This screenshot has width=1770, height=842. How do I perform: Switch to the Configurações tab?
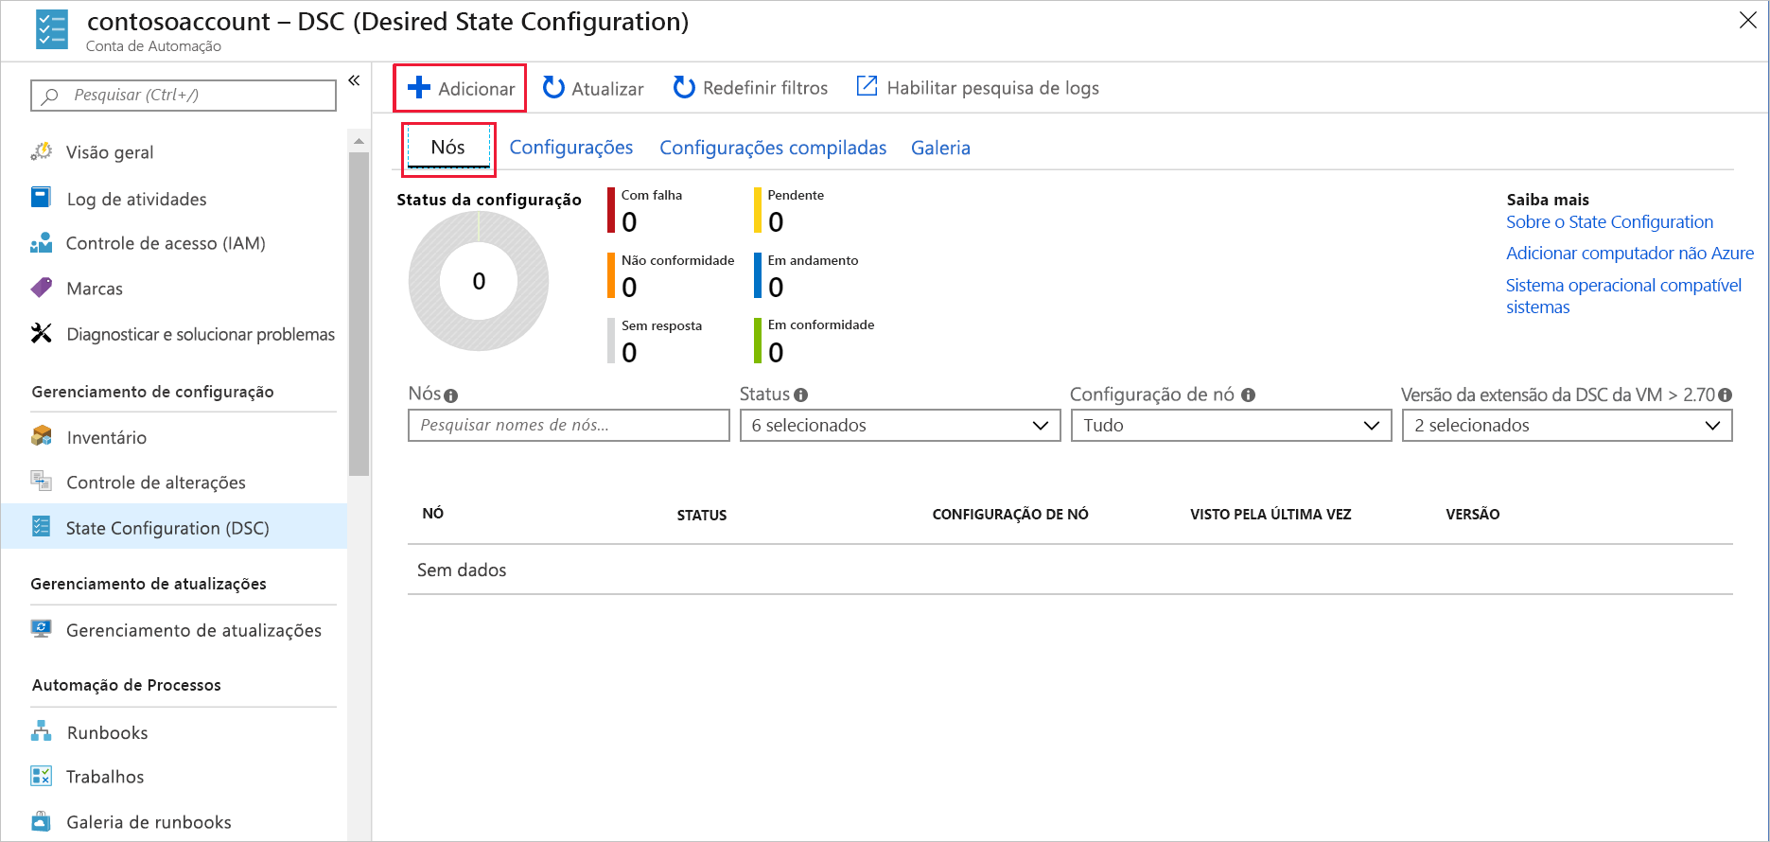pos(571,148)
